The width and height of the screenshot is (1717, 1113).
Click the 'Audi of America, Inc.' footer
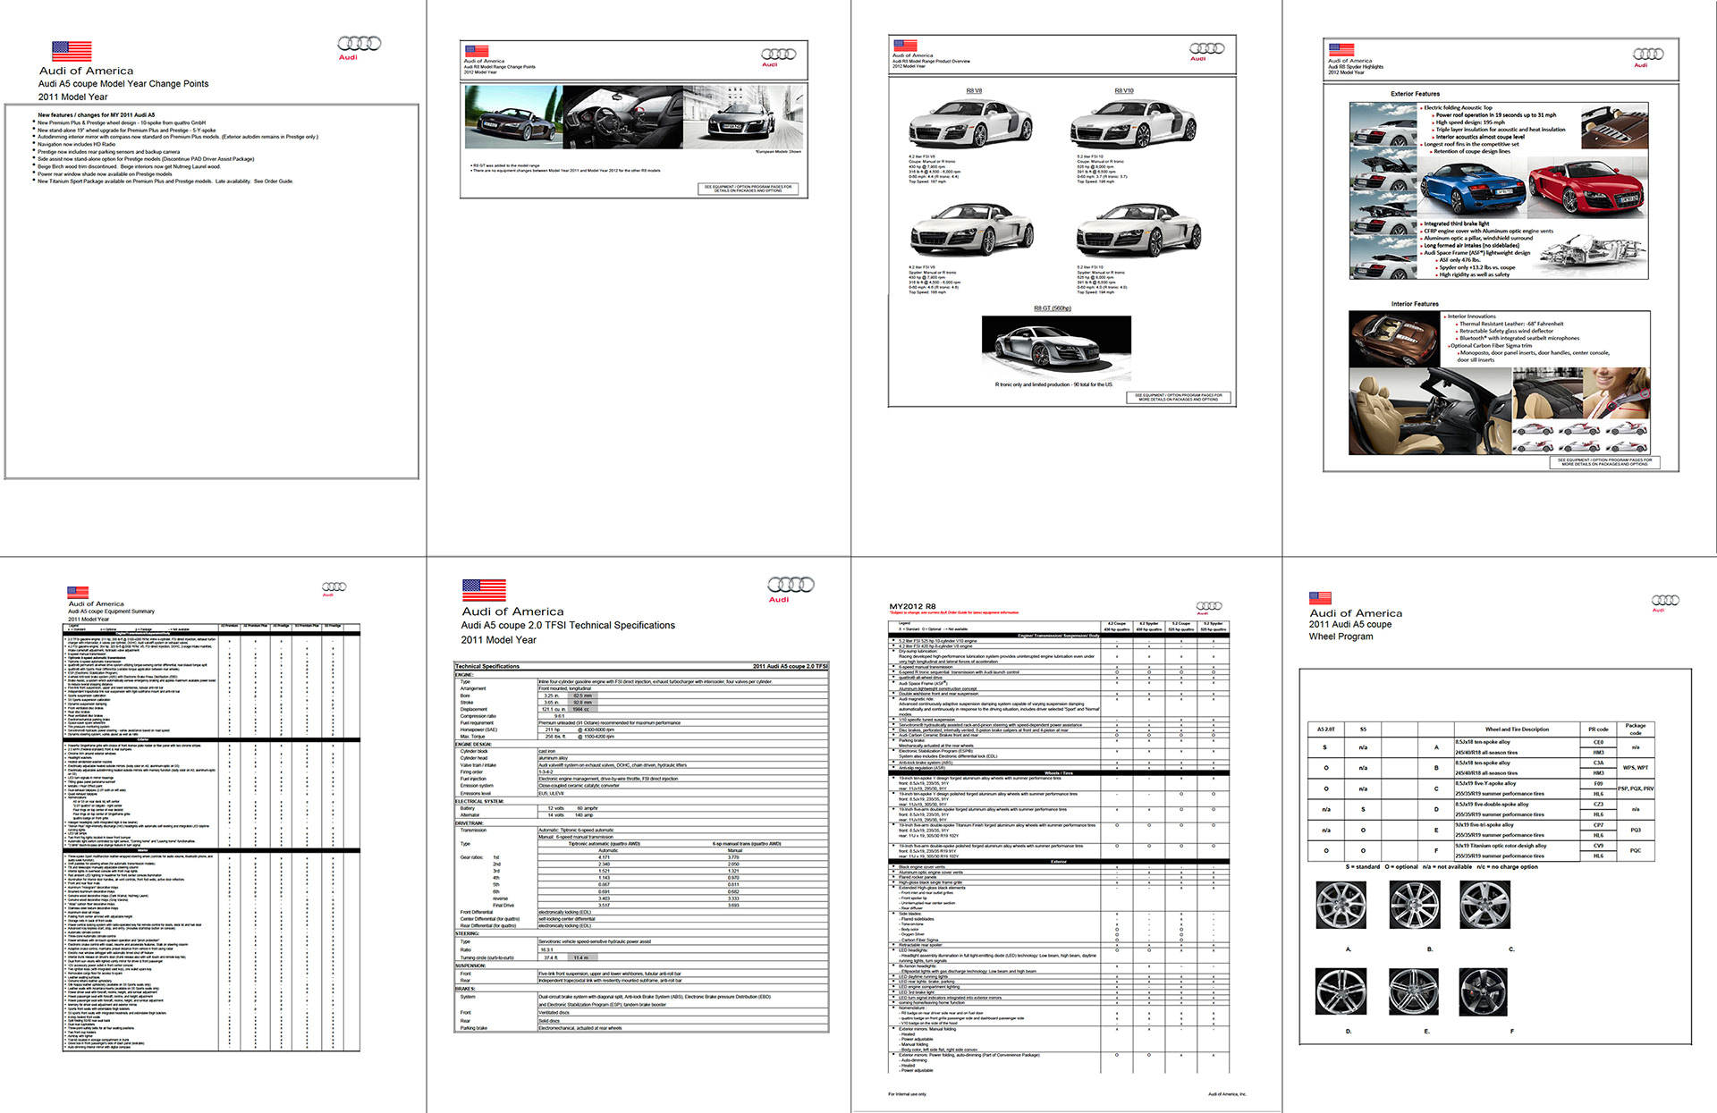tap(1227, 1094)
